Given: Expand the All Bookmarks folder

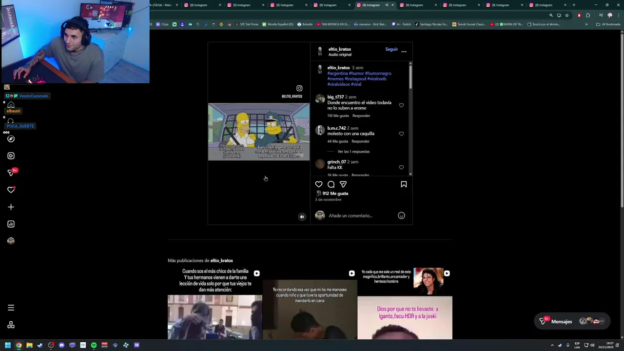Looking at the screenshot, I should pyautogui.click(x=608, y=24).
